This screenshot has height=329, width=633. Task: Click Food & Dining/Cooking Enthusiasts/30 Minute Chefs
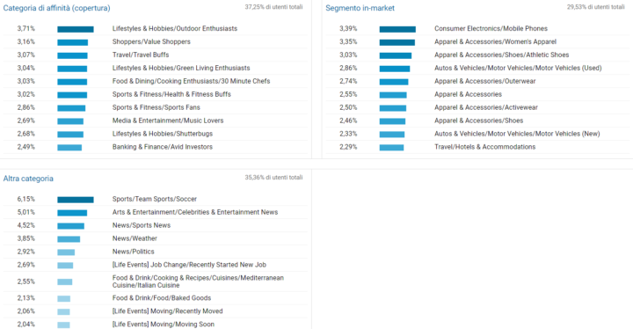click(x=192, y=81)
